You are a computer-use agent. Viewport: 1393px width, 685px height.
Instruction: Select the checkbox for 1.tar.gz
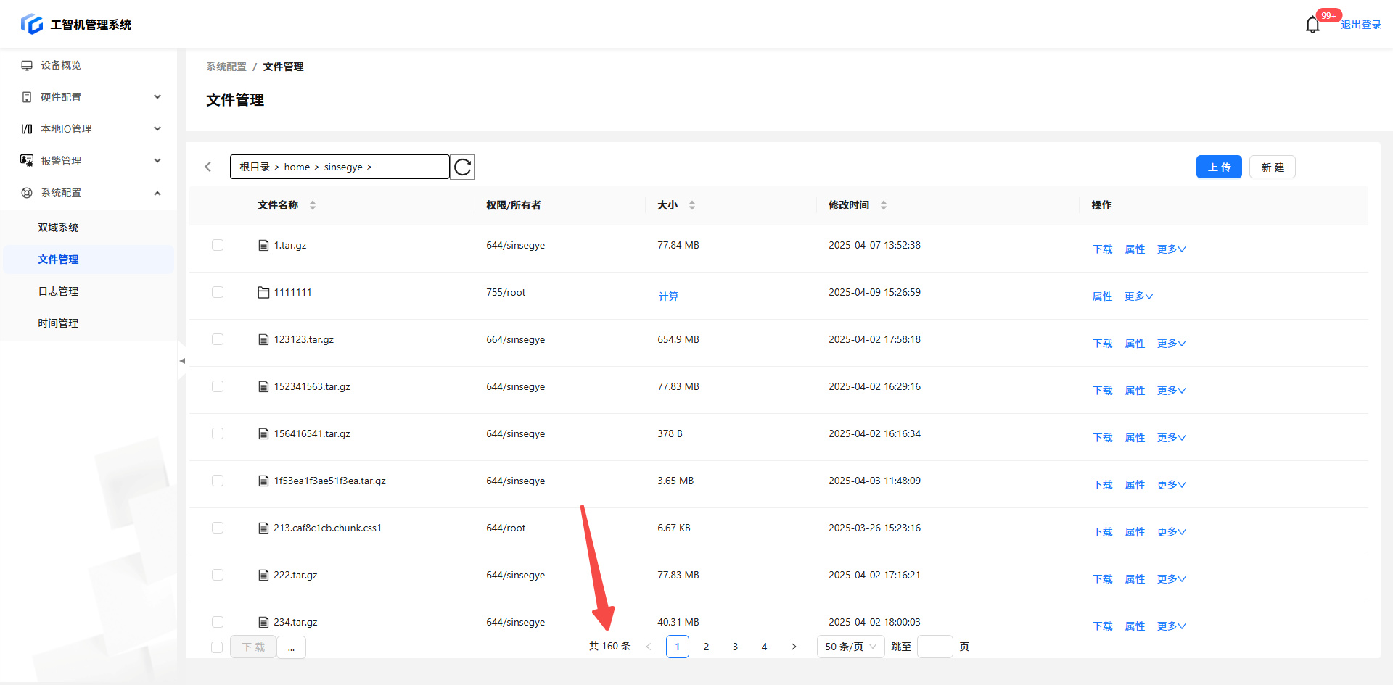coord(218,246)
